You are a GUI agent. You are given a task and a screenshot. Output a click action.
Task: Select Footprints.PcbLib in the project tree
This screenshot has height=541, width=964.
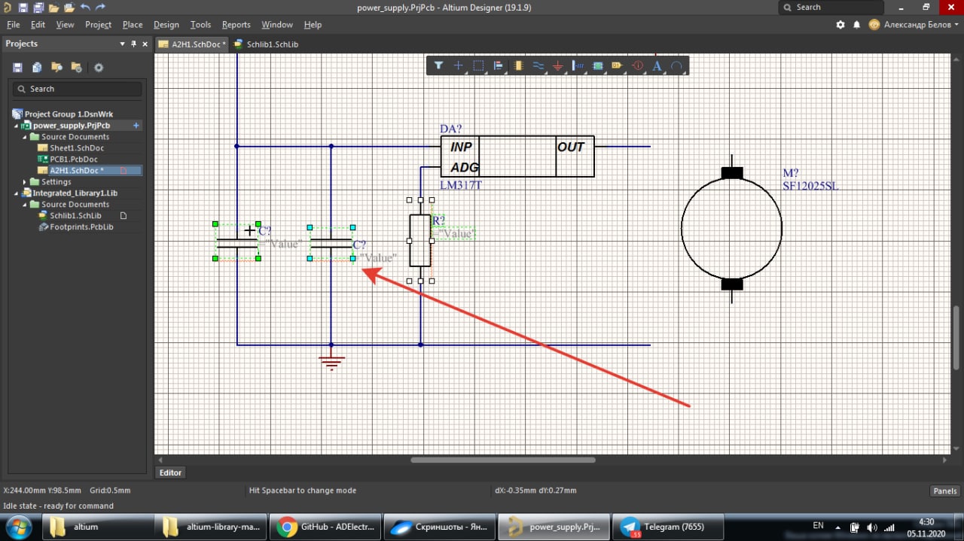click(81, 227)
